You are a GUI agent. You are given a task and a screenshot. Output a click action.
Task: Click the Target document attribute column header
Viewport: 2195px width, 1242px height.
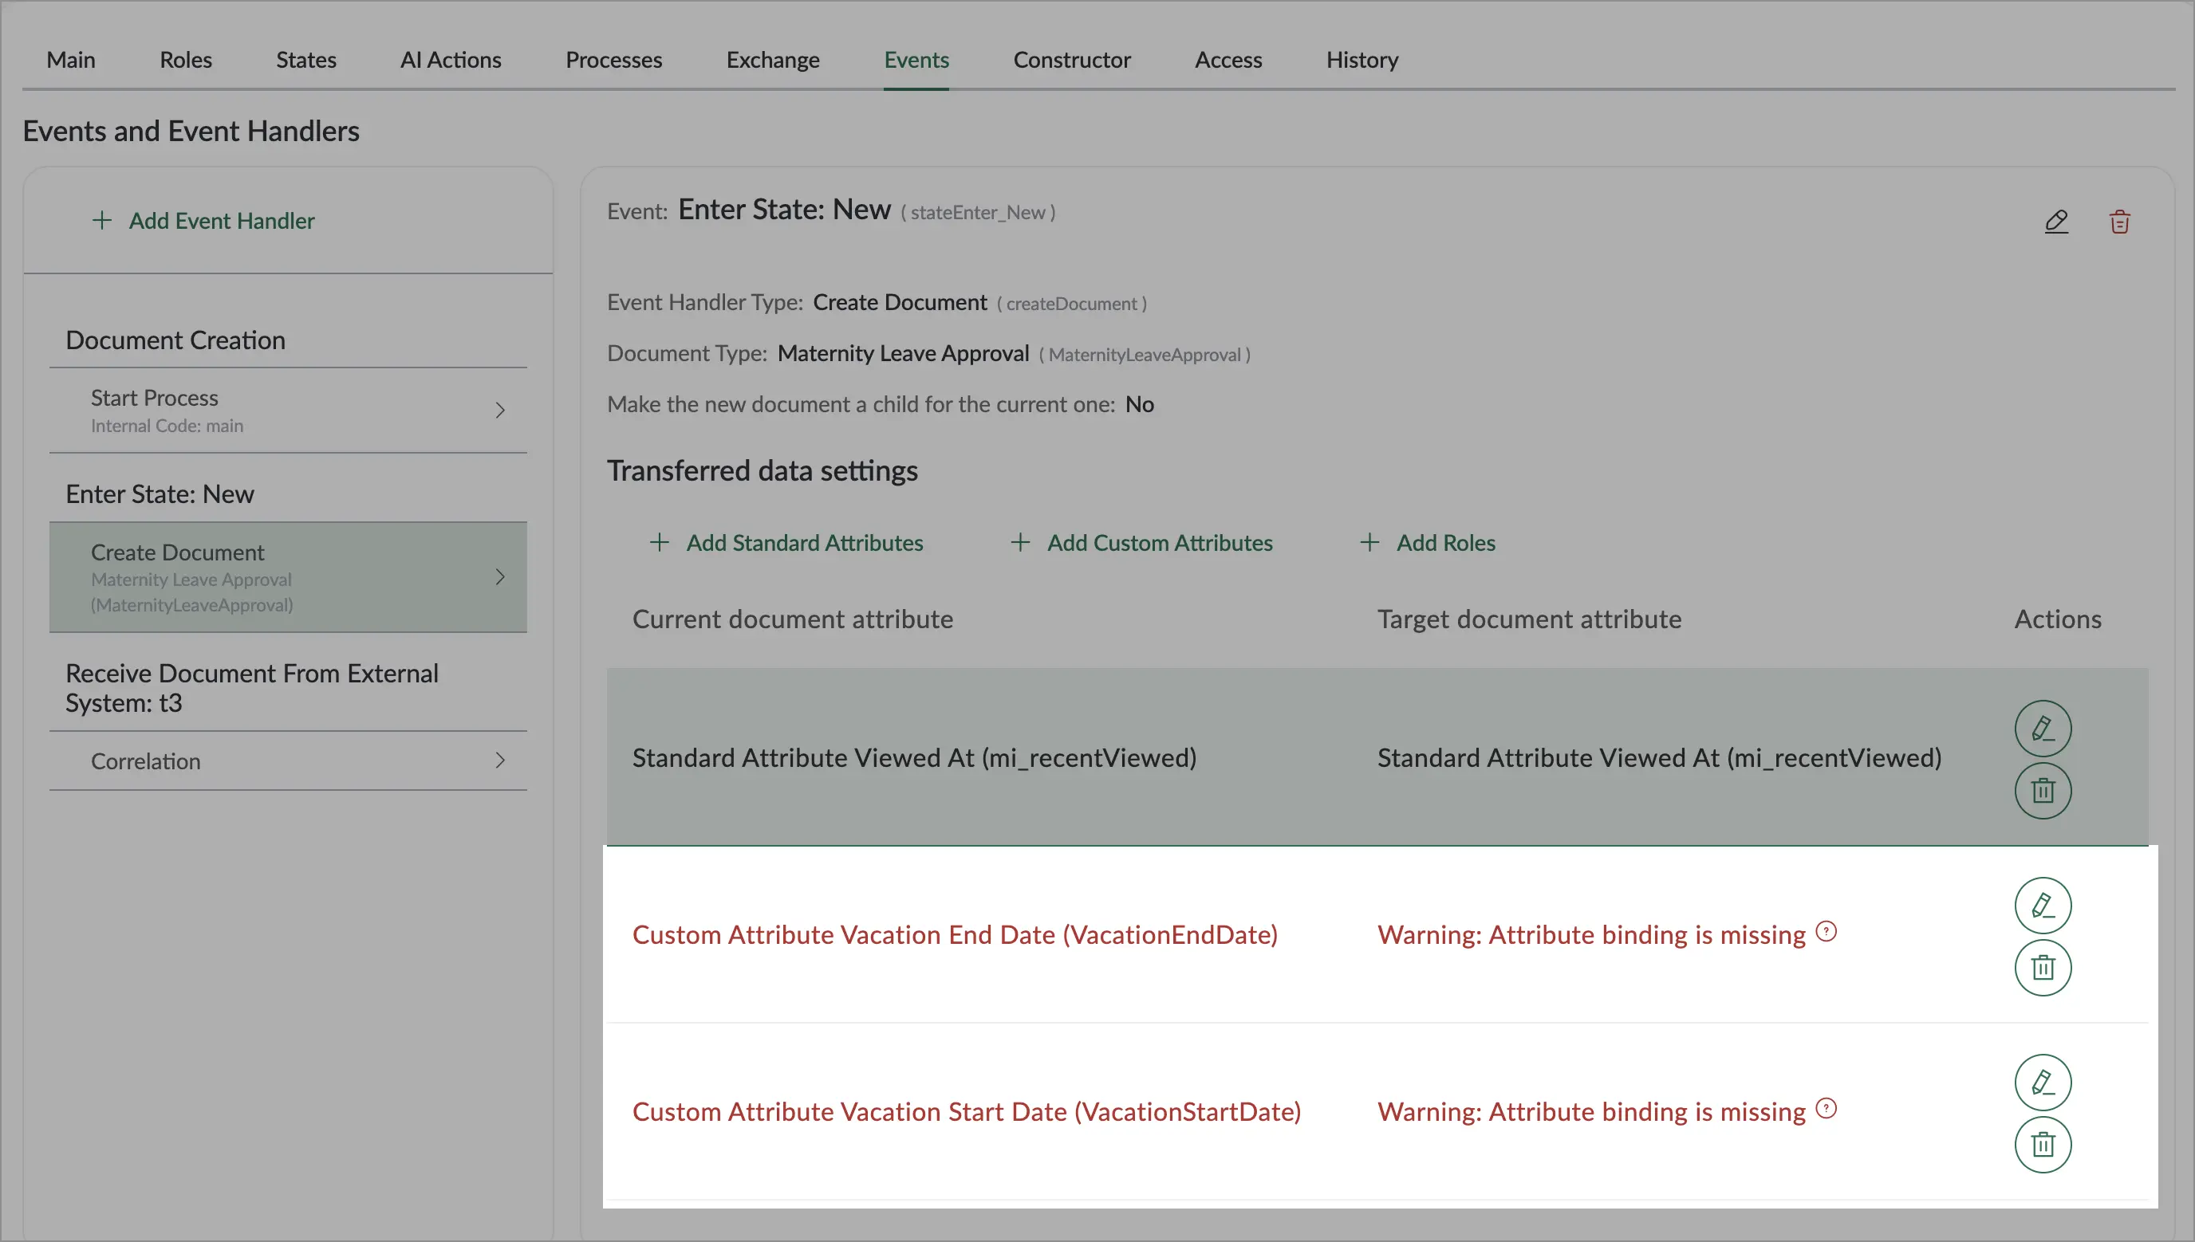[x=1529, y=619]
